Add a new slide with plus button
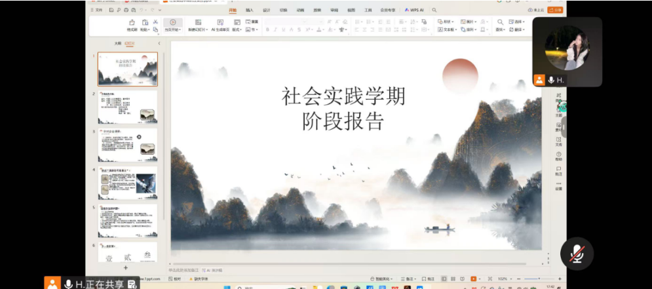Screen dimensions: 652x289 pos(126,267)
